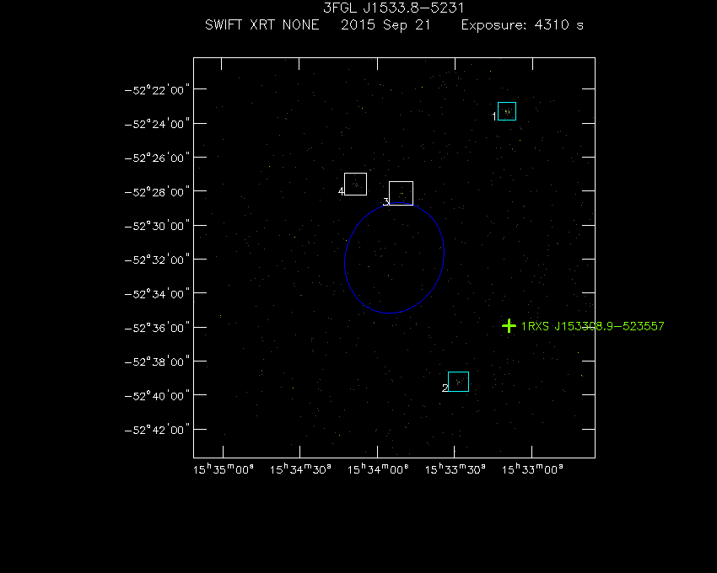Click the SWIFT XRT NONE text
This screenshot has height=573, width=717.
(x=262, y=24)
